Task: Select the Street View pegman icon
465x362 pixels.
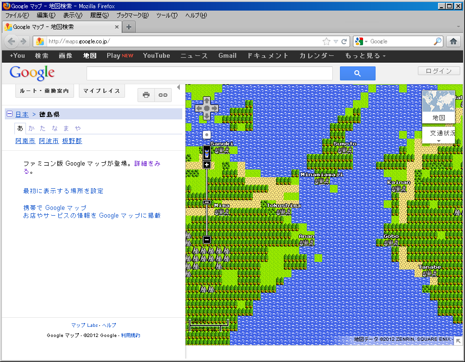Action: pos(207,153)
